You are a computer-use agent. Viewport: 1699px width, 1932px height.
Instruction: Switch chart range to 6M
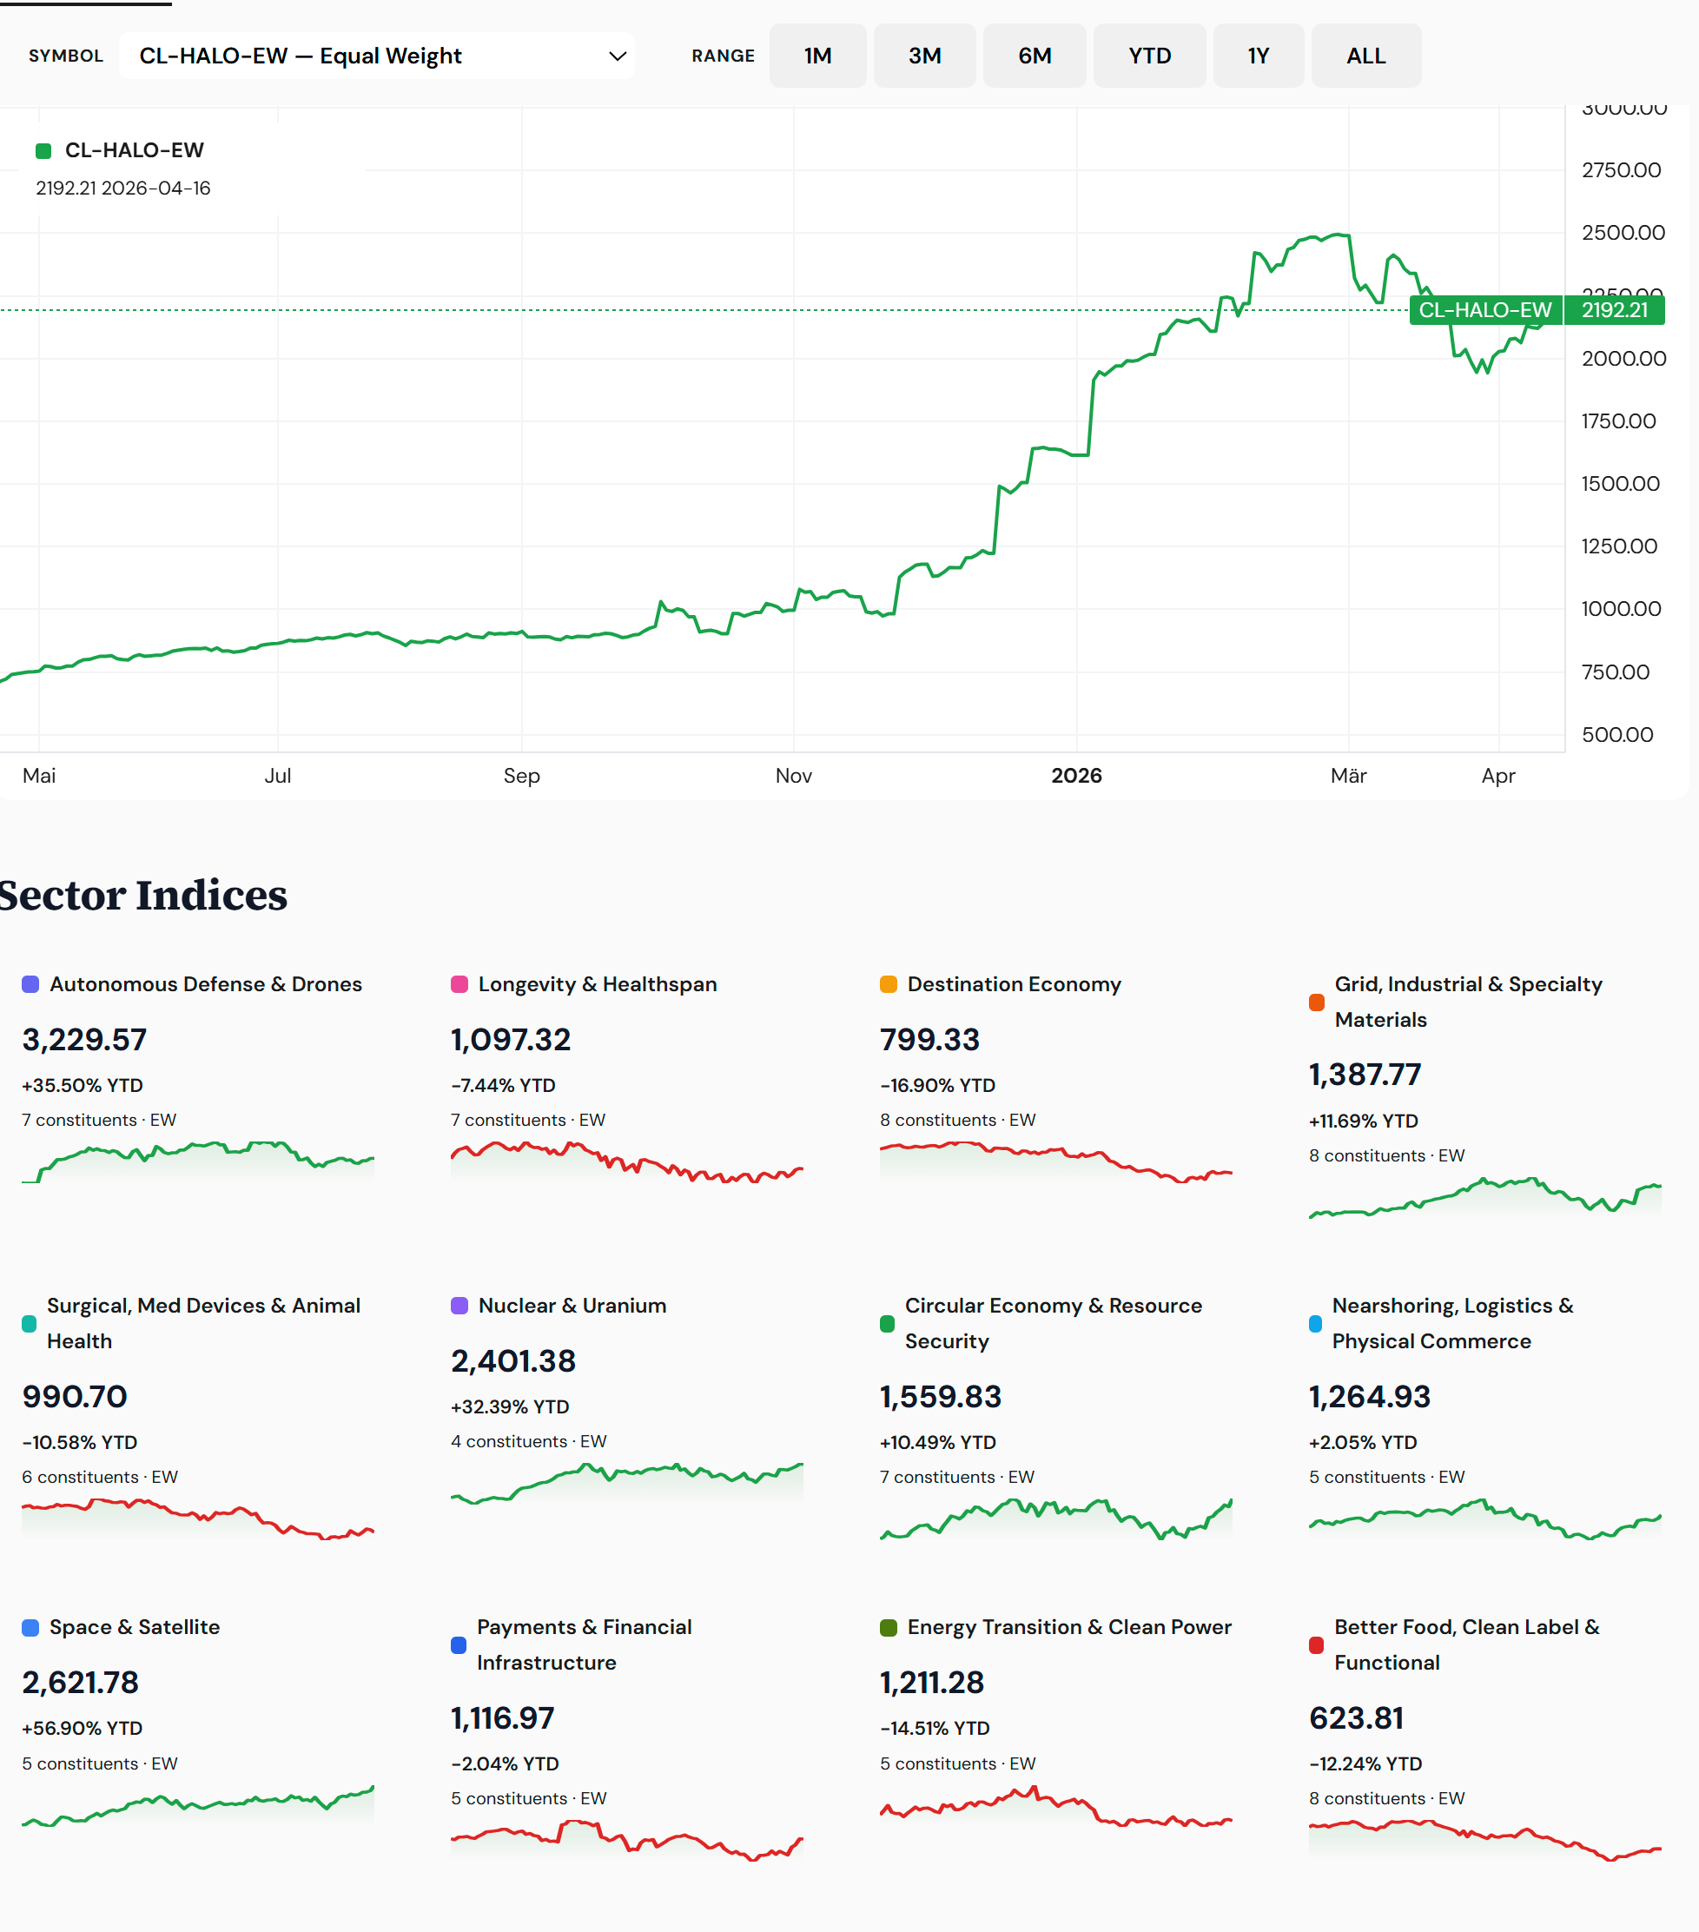pyautogui.click(x=1035, y=56)
